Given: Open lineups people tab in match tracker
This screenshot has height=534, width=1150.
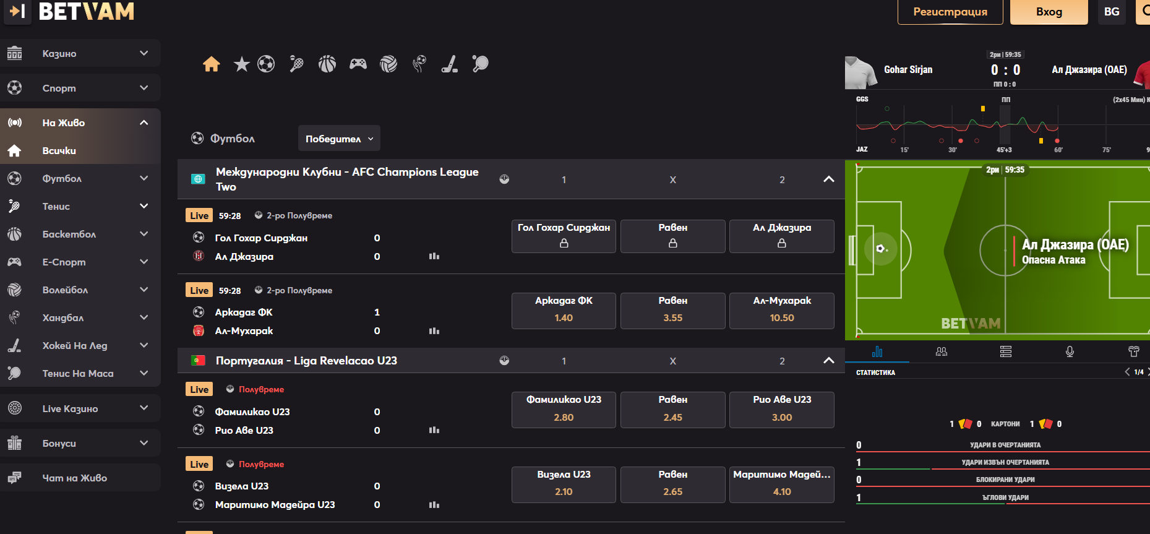Looking at the screenshot, I should (x=942, y=351).
